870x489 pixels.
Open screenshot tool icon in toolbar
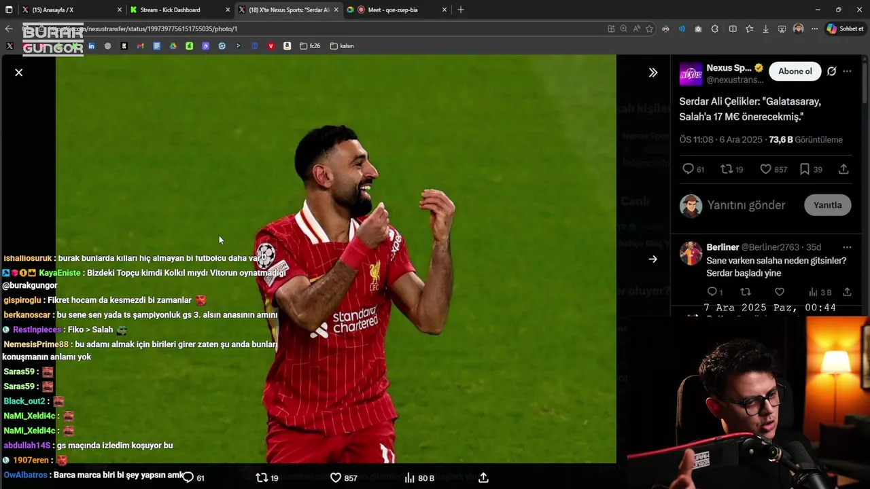pyautogui.click(x=782, y=29)
